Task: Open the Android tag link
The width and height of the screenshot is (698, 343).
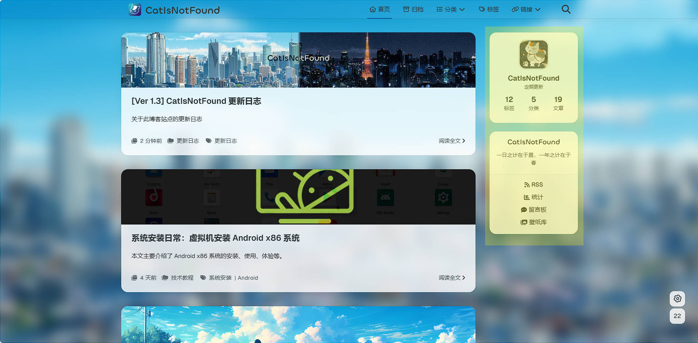Action: point(248,277)
